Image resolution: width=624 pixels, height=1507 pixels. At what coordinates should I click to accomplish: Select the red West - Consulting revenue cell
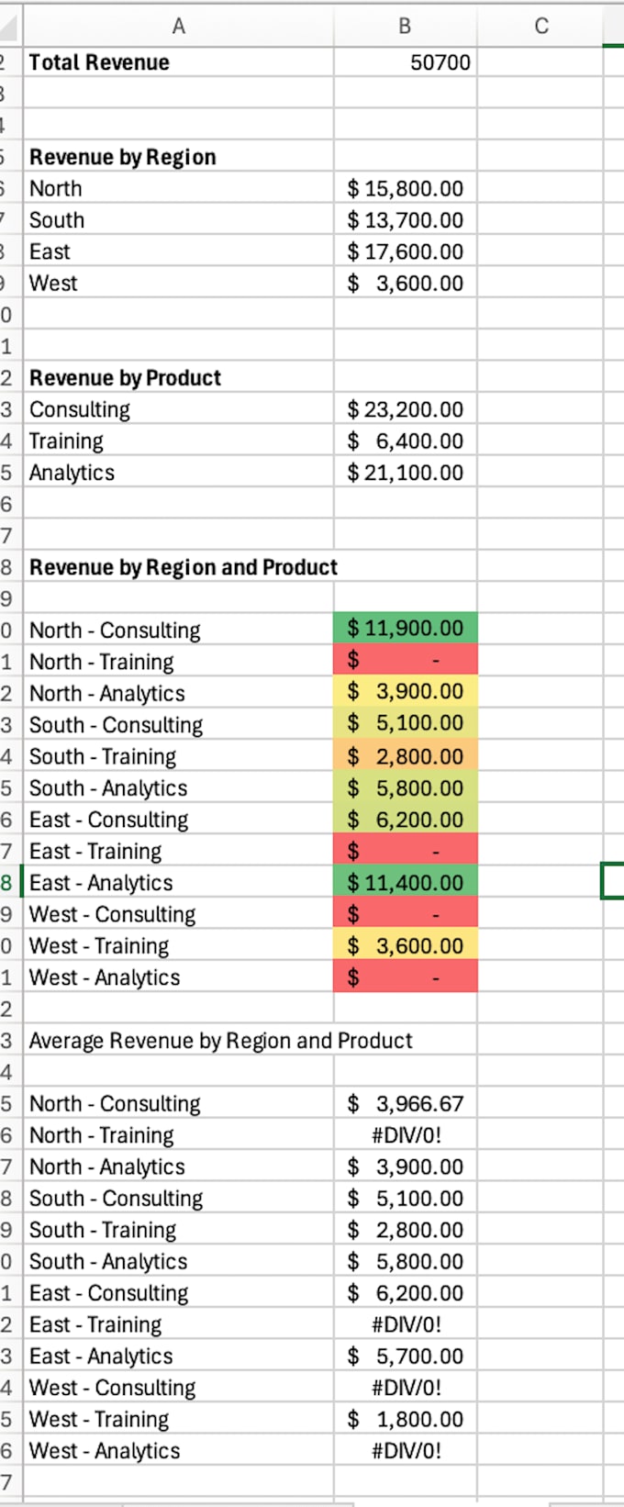click(x=405, y=914)
